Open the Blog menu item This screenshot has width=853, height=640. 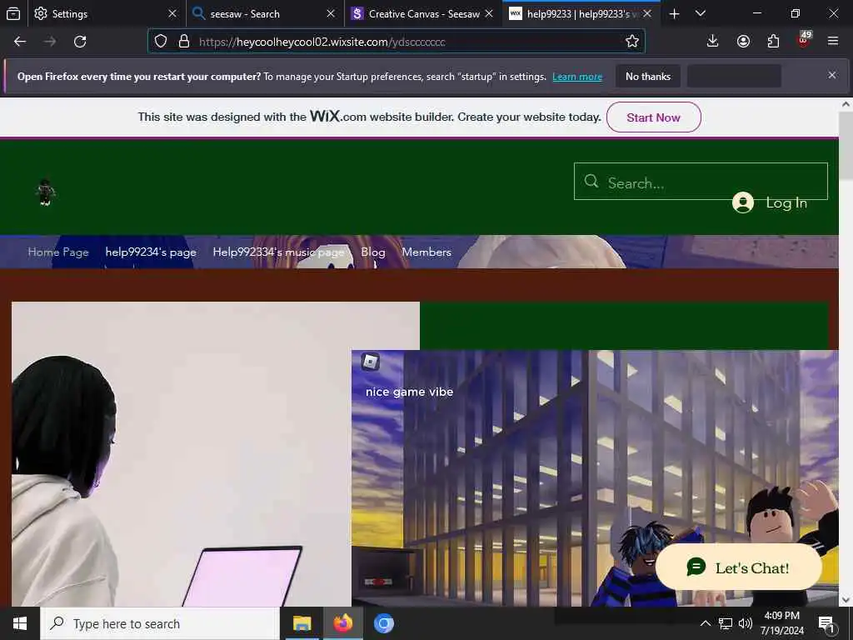click(373, 252)
